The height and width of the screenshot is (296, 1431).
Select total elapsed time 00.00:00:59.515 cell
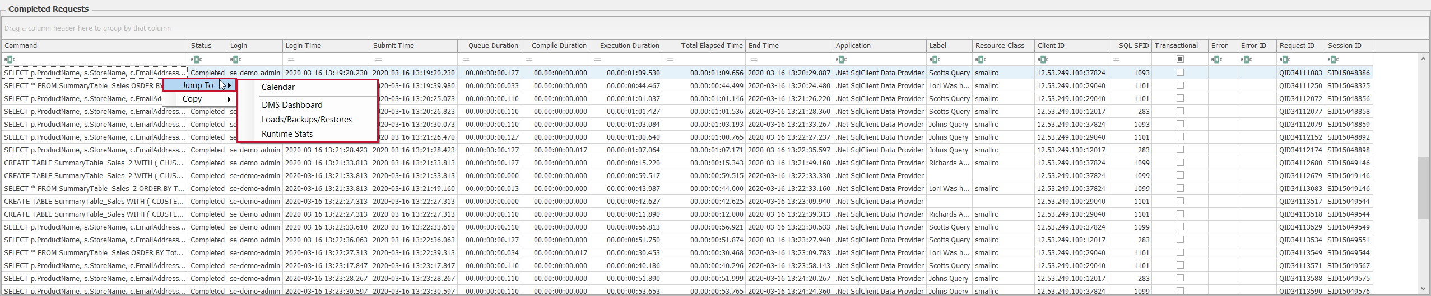(x=704, y=175)
